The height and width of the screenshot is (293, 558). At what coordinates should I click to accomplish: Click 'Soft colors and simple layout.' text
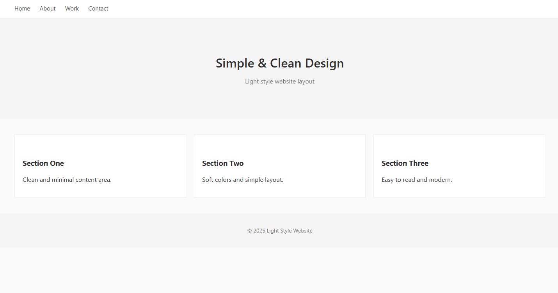[243, 180]
